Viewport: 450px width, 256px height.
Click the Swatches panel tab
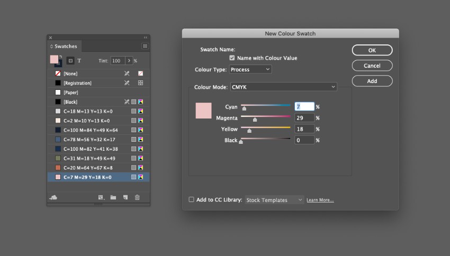(64, 46)
